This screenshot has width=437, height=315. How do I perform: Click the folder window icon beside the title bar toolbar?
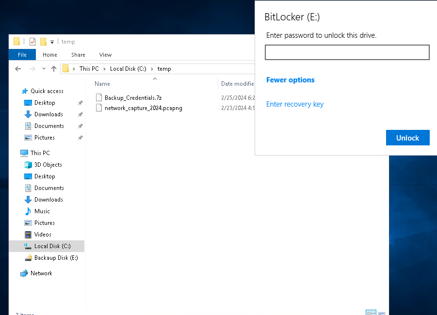[16, 42]
